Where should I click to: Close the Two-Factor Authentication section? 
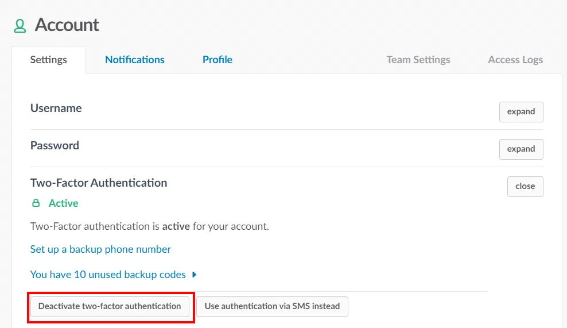[525, 186]
